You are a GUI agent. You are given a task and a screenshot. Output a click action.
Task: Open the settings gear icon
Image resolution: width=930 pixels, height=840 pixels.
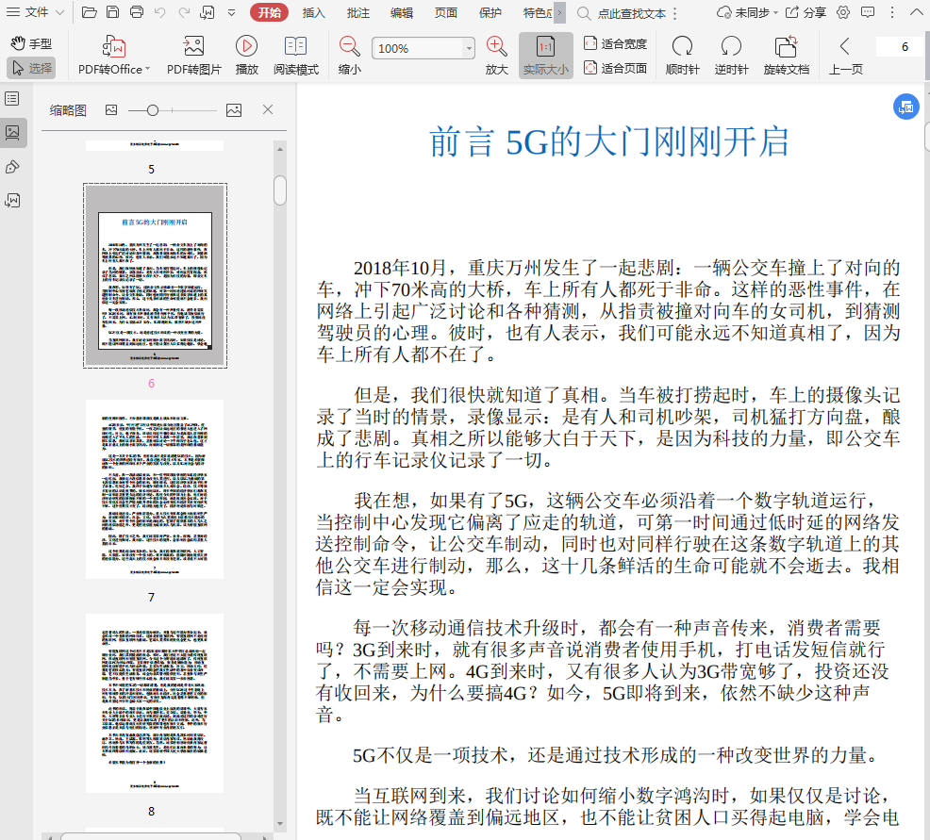coord(843,12)
